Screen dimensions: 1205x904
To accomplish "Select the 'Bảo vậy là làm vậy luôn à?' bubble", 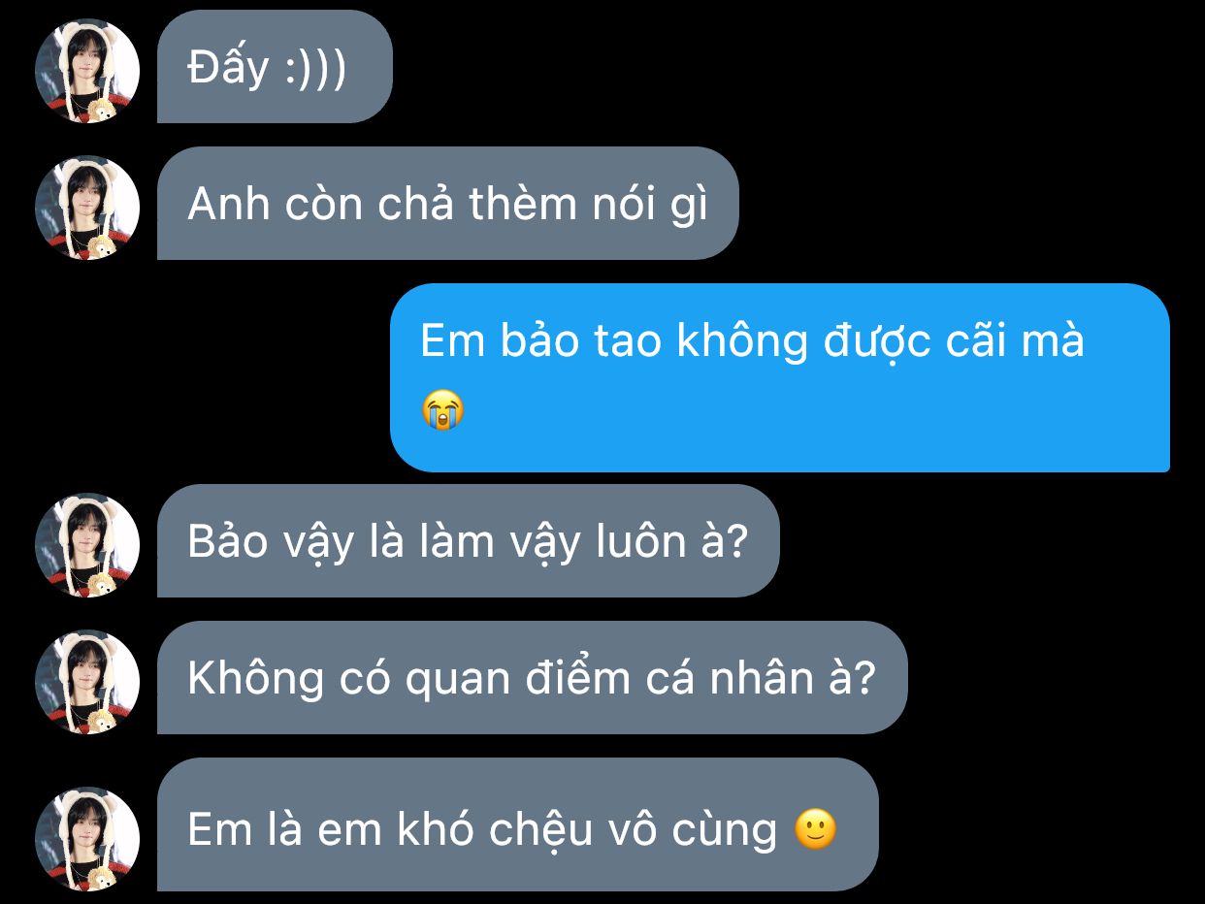I will tap(468, 541).
